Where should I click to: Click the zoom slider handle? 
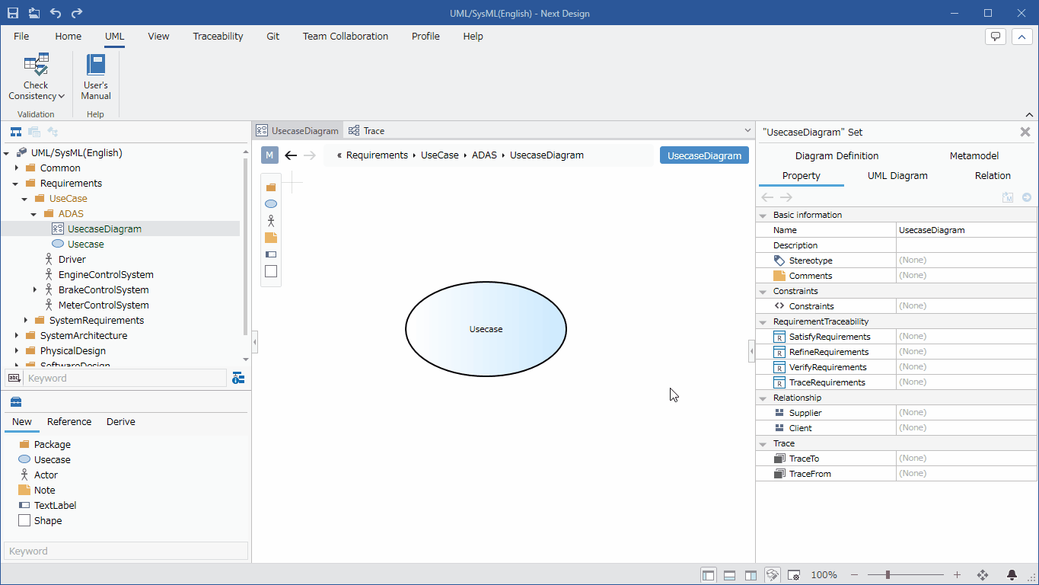click(x=888, y=575)
